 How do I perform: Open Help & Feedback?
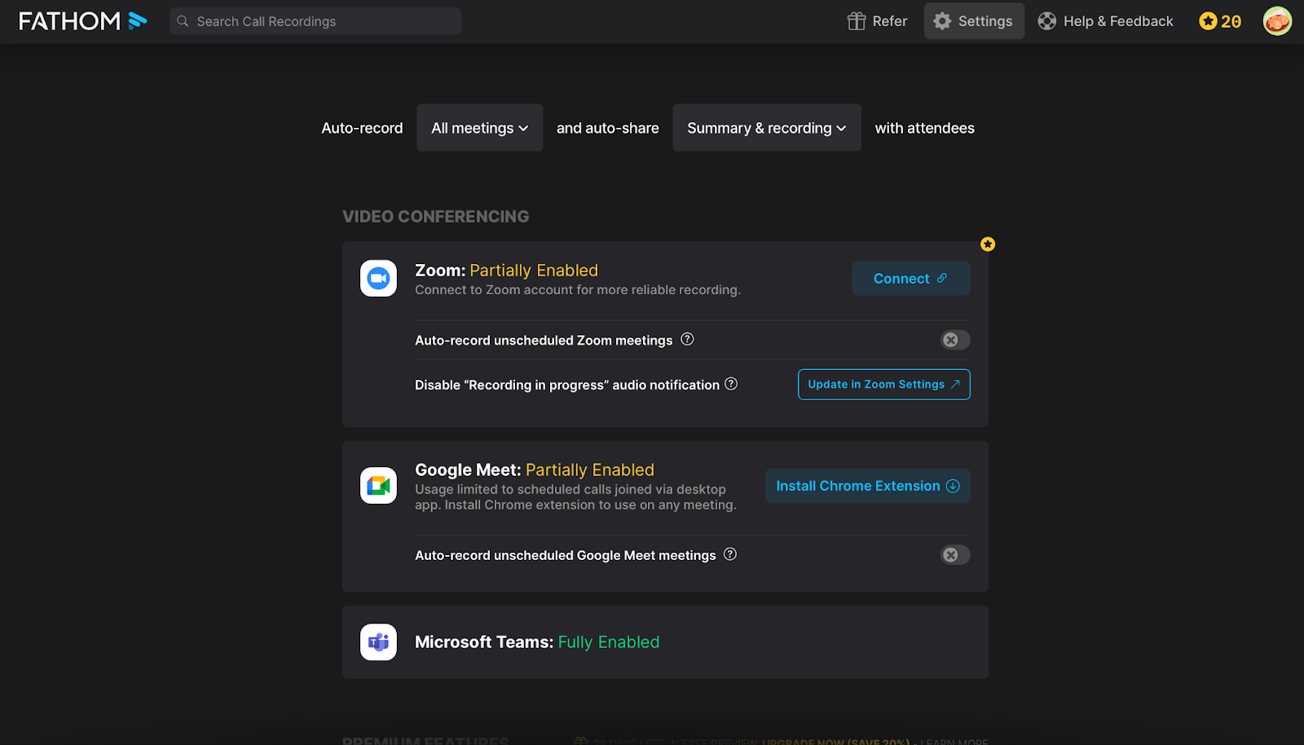click(x=1105, y=21)
